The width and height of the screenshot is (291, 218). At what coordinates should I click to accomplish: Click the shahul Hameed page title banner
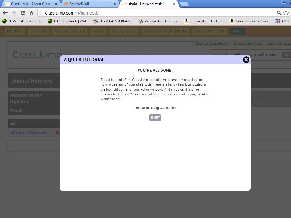(x=32, y=81)
